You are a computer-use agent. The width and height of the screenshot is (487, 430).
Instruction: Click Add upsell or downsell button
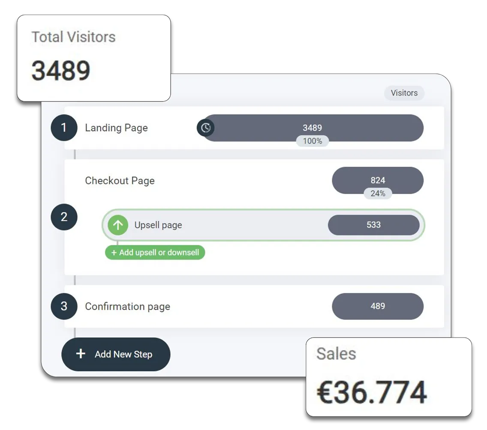(155, 253)
